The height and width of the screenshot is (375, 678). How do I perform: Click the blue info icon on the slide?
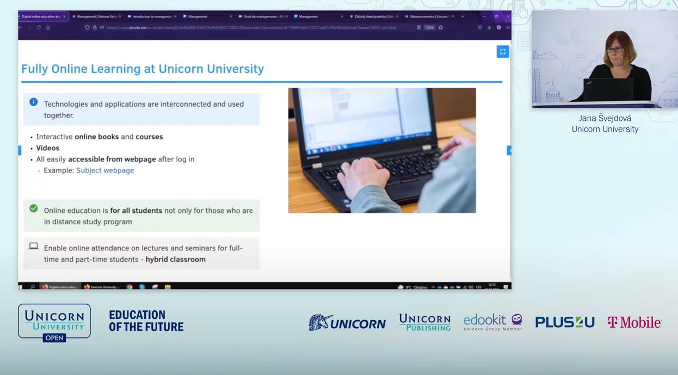[x=34, y=102]
